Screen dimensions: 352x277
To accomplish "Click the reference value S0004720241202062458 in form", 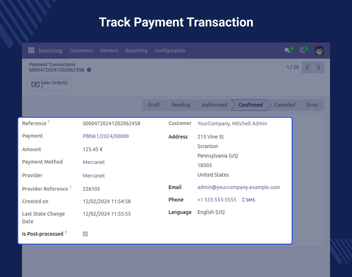I will point(111,123).
